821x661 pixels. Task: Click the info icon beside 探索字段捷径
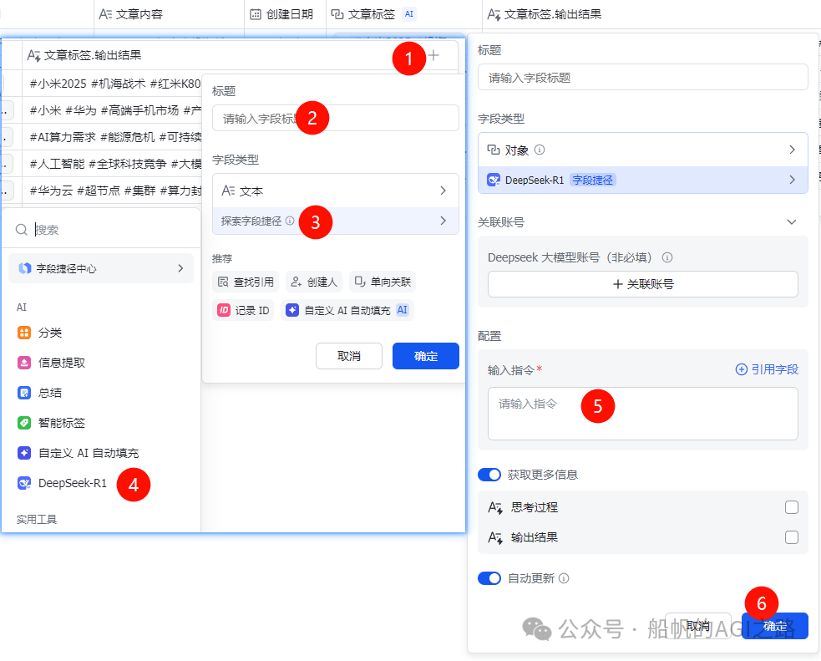[x=290, y=221]
